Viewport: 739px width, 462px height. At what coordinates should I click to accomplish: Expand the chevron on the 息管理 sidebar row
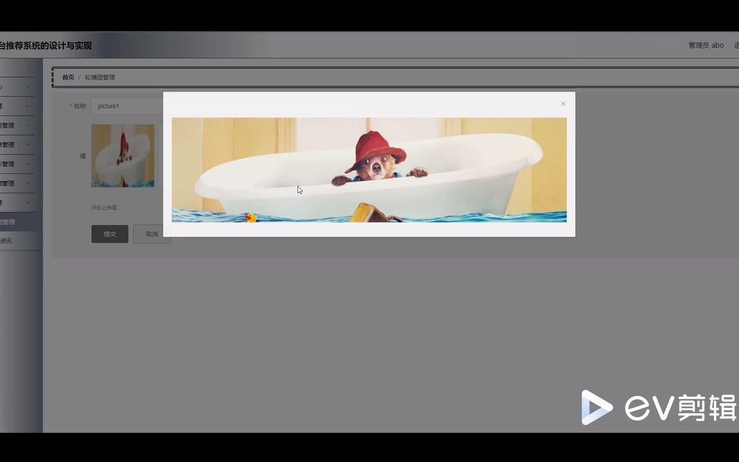click(x=27, y=145)
